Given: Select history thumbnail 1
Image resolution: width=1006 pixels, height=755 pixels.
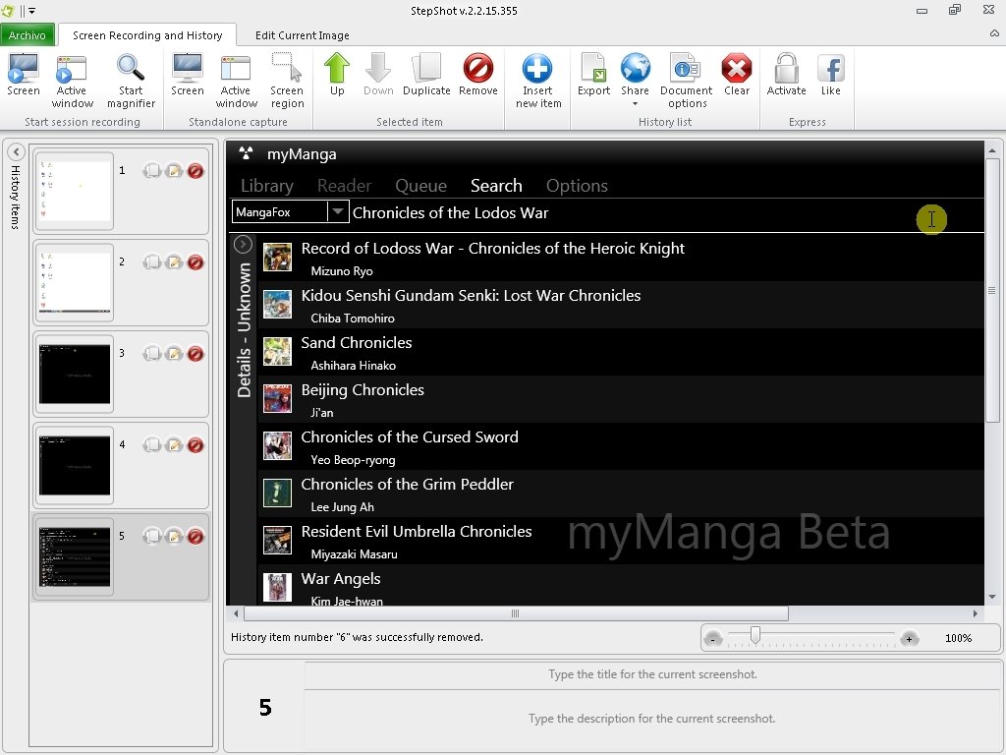Looking at the screenshot, I should [x=75, y=191].
